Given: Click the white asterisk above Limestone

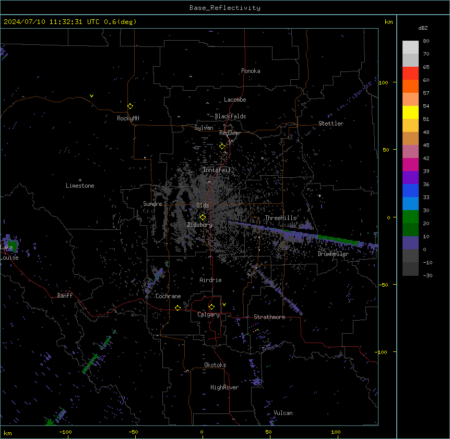Looking at the screenshot, I should pos(80,180).
